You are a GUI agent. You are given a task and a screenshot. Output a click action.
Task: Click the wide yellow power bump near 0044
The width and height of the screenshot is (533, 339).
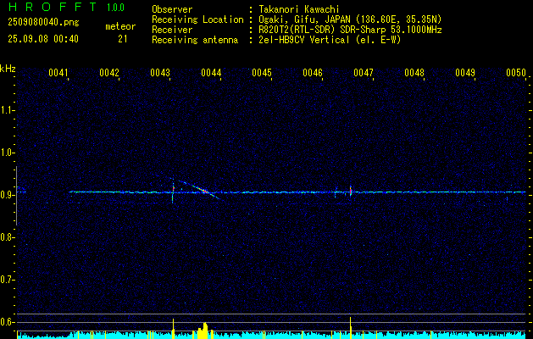coord(203,331)
